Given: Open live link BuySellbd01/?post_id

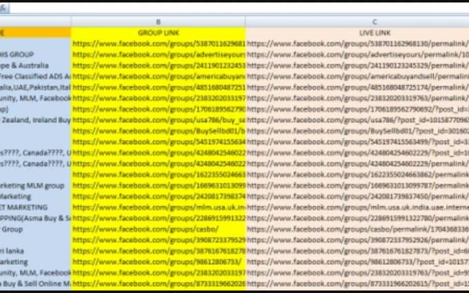Looking at the screenshot, I should [x=357, y=131].
